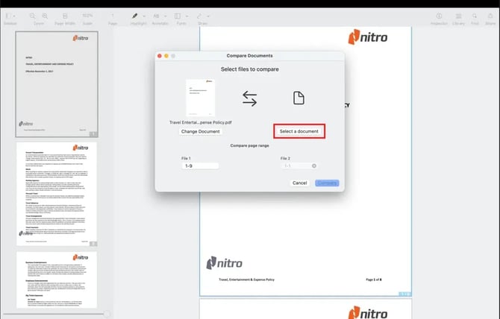Click the Share toolbar icon
Viewport: 500px width, 319px height.
click(x=490, y=16)
